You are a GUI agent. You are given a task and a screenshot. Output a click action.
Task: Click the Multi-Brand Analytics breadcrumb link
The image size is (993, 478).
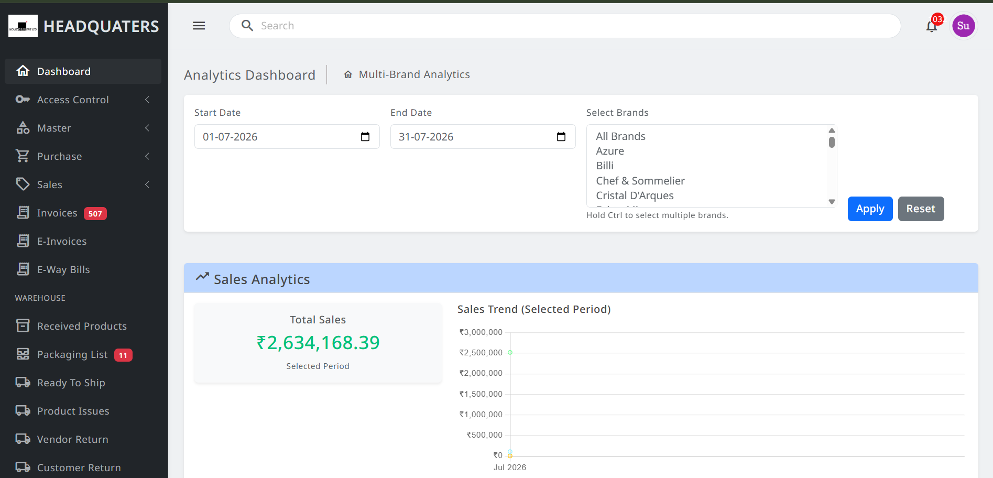[x=414, y=74]
